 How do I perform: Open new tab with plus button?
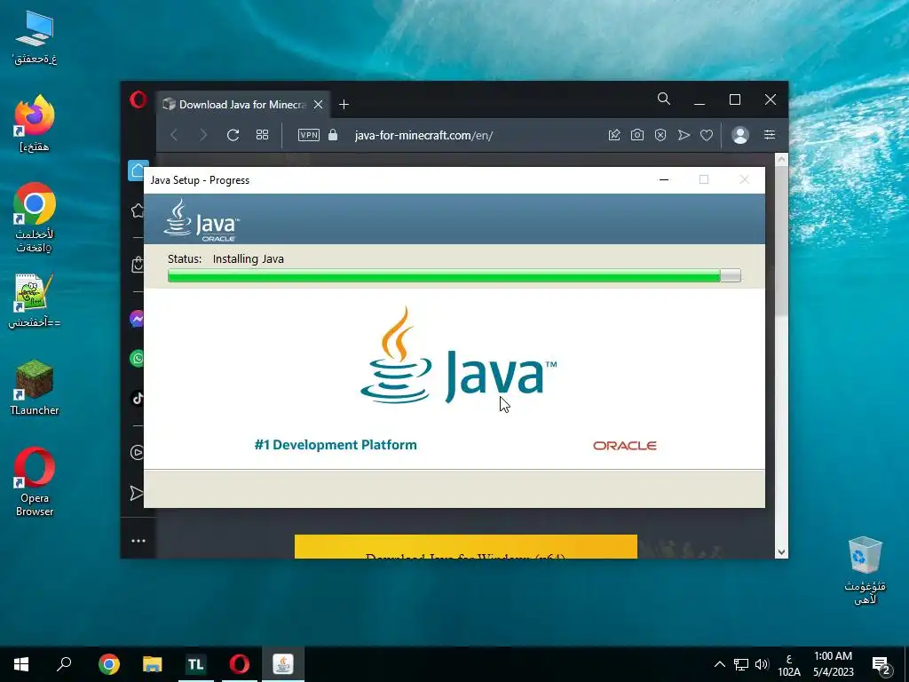344,105
